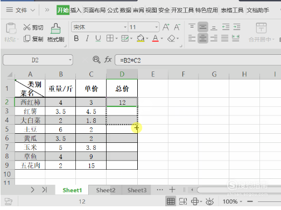Open the 插入 tab
This screenshot has width=281, height=210.
[x=76, y=10]
